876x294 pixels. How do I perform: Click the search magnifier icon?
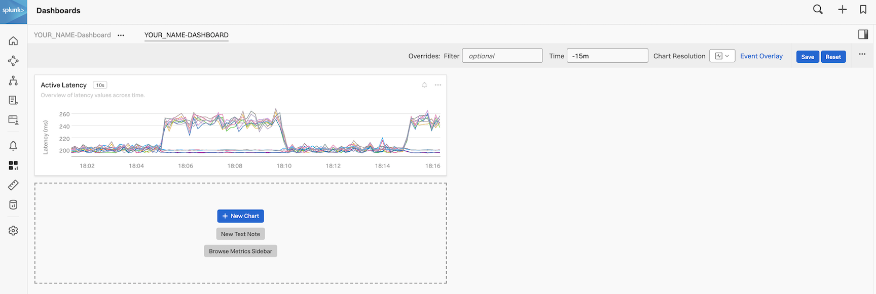tap(818, 10)
